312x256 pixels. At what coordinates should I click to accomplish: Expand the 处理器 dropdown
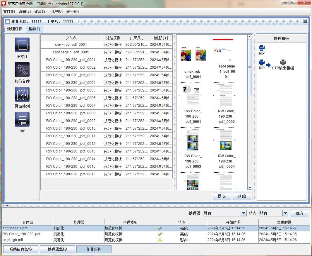(x=244, y=213)
